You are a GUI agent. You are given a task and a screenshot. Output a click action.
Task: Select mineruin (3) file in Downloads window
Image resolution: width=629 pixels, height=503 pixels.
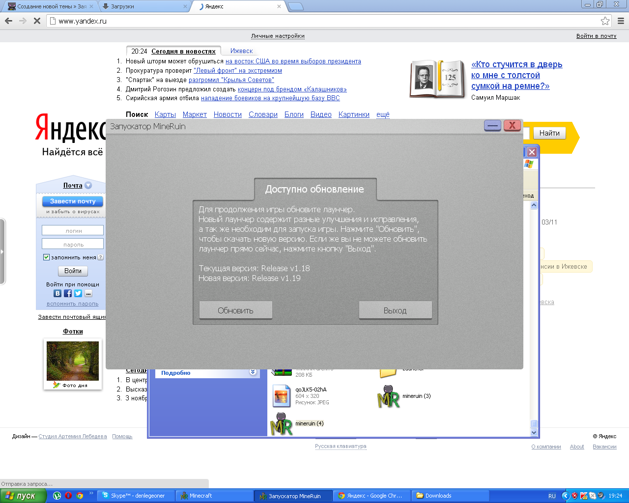404,396
